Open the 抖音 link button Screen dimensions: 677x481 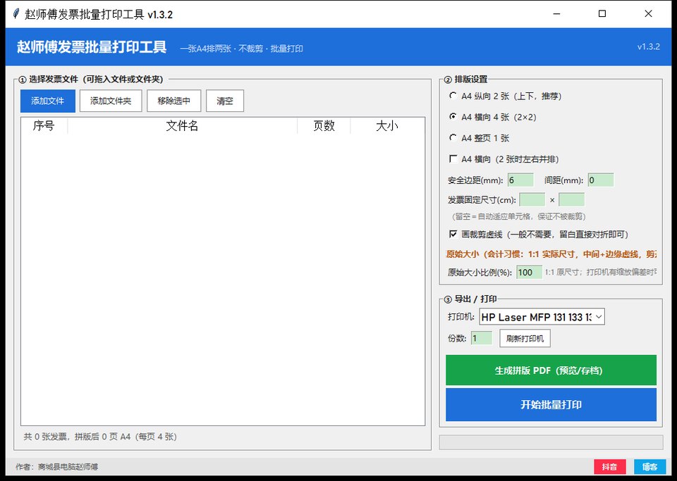[x=609, y=467]
